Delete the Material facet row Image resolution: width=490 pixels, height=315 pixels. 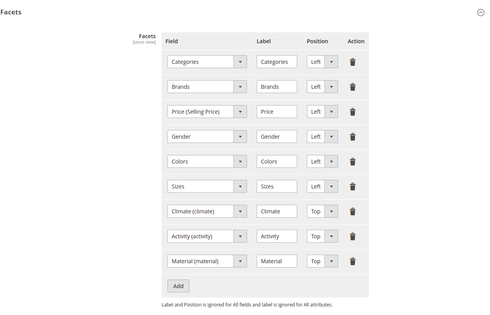click(x=353, y=261)
